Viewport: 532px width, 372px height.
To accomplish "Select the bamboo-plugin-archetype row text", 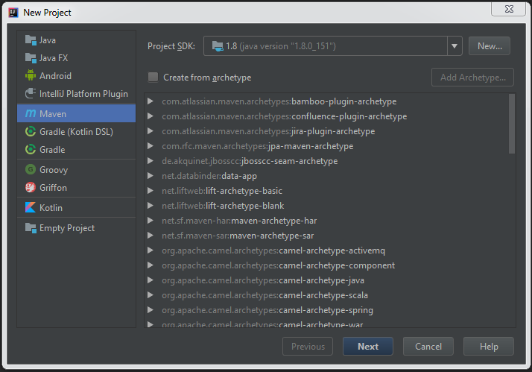I will pyautogui.click(x=279, y=101).
